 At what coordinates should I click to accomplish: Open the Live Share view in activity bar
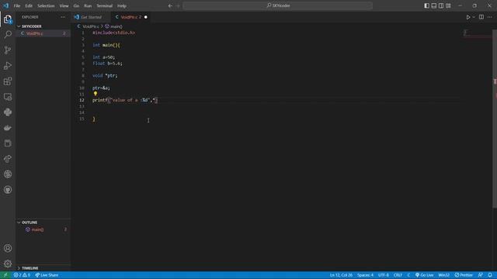(8, 159)
